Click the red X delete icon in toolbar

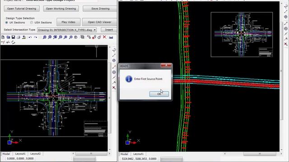click(x=104, y=37)
